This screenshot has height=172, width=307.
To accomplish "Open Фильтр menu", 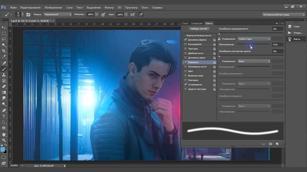I will pyautogui.click(x=109, y=8).
